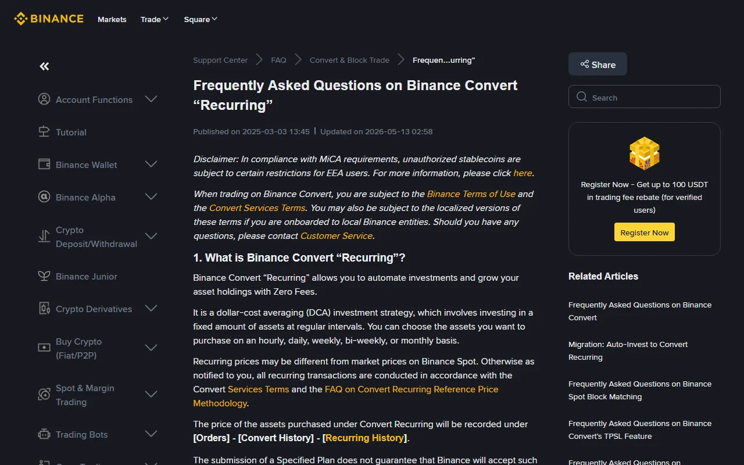Viewport: 744px width, 465px height.
Task: Open Tutorial in the sidebar
Action: 71,132
